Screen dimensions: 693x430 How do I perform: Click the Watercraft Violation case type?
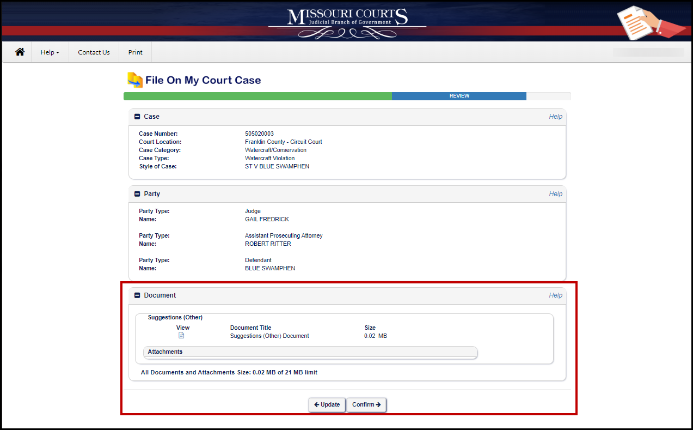pos(269,158)
